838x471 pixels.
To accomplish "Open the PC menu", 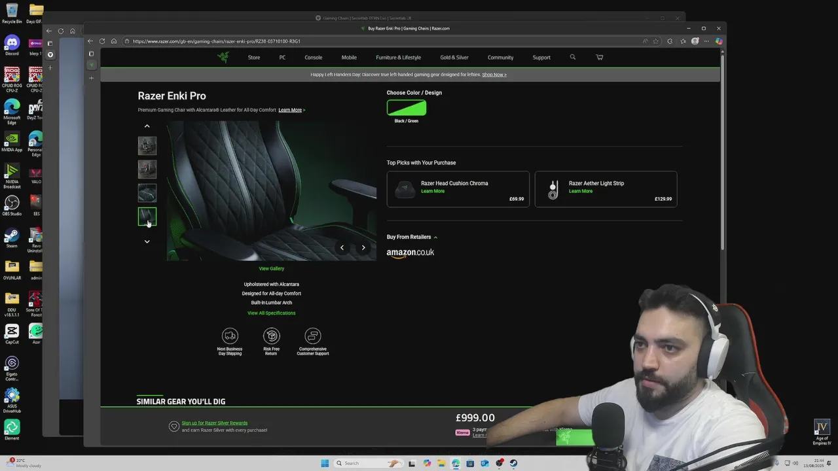I will 282,58.
